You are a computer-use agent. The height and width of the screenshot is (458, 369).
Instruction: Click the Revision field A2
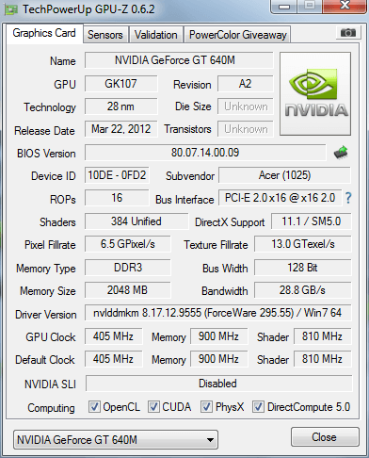(x=246, y=84)
